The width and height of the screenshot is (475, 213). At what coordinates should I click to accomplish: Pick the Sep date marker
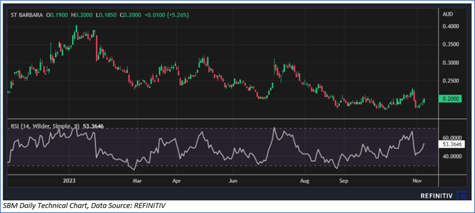point(344,181)
